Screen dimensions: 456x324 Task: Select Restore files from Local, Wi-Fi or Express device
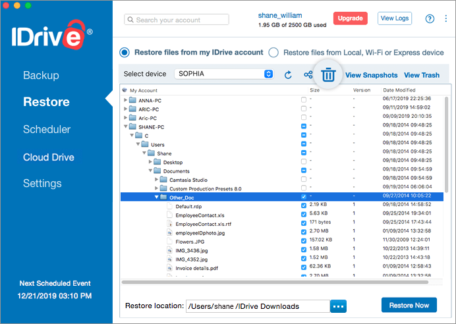(273, 53)
